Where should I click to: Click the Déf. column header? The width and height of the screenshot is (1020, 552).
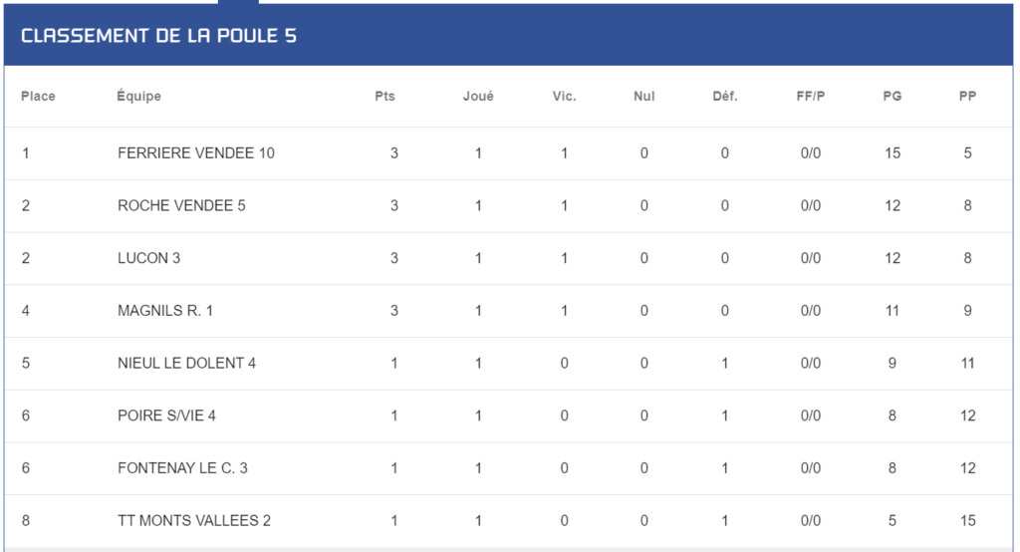coord(725,97)
